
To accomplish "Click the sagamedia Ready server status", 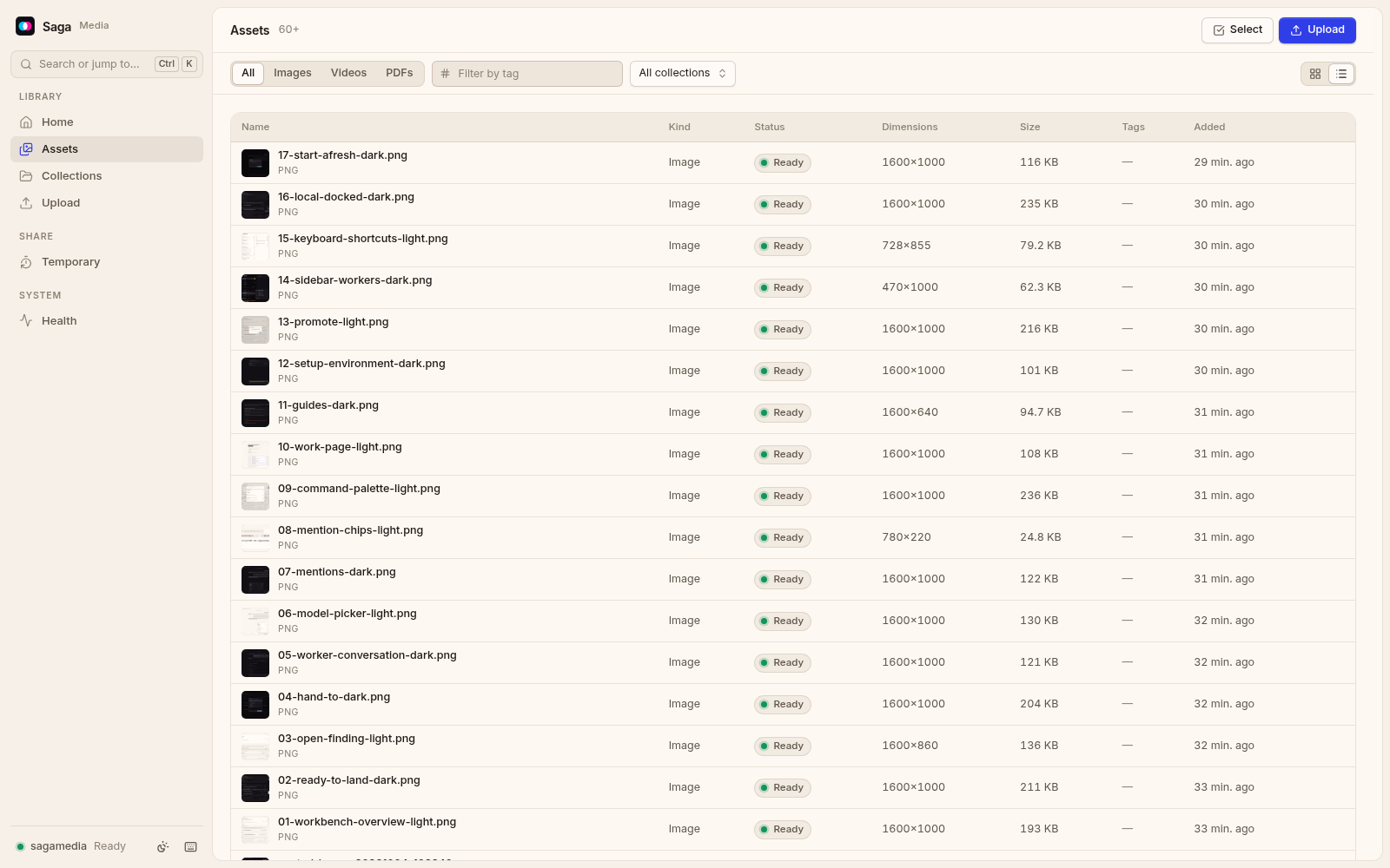I will point(71,847).
